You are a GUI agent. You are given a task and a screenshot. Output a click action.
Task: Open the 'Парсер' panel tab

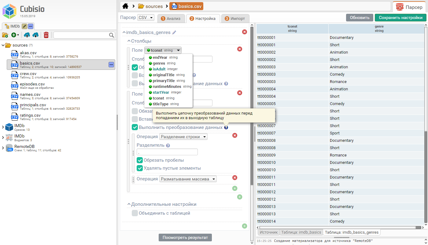click(x=410, y=7)
